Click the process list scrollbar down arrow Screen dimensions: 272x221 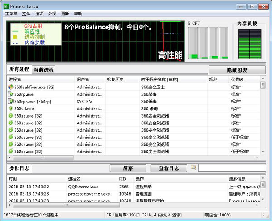263,152
